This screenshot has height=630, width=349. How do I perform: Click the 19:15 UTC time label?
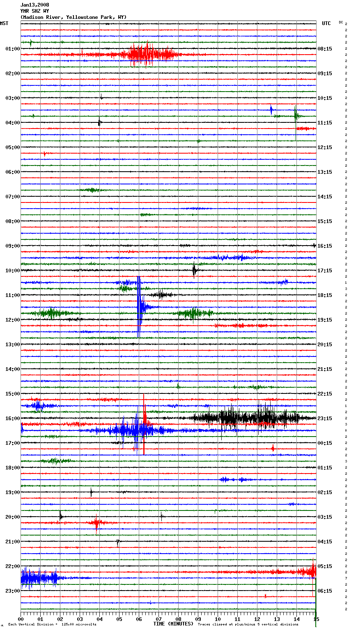pos(325,320)
